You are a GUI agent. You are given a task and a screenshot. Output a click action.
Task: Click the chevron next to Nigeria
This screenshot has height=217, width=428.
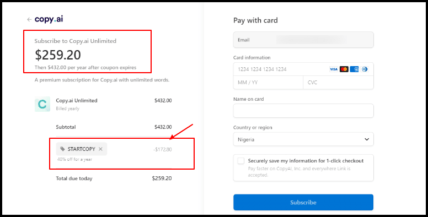coord(367,139)
